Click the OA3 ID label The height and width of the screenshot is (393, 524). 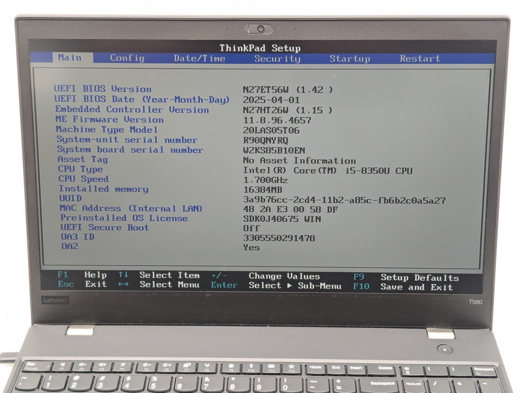78,236
